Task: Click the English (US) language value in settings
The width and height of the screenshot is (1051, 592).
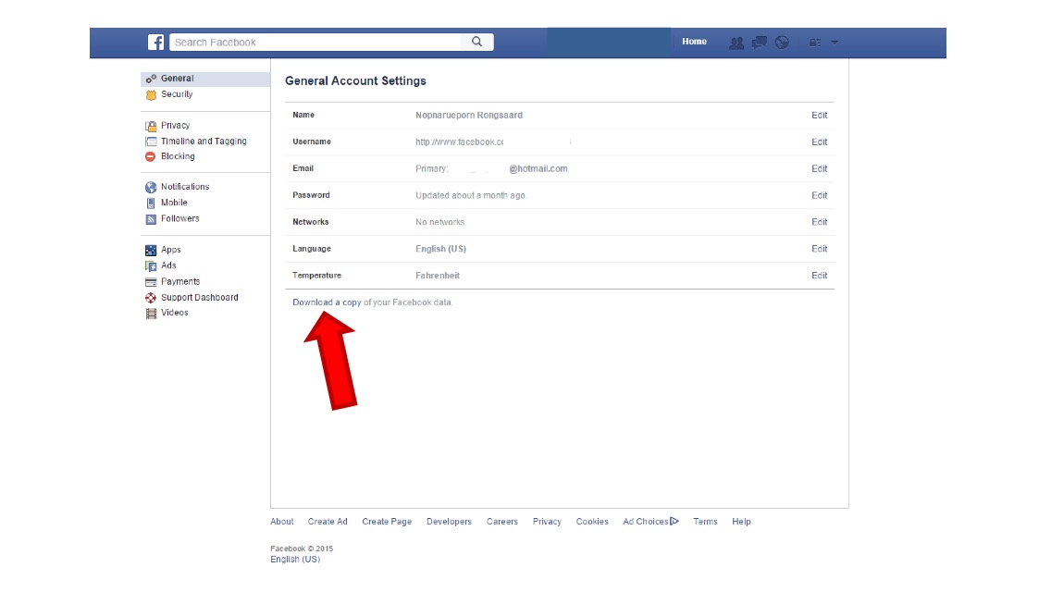Action: click(441, 249)
